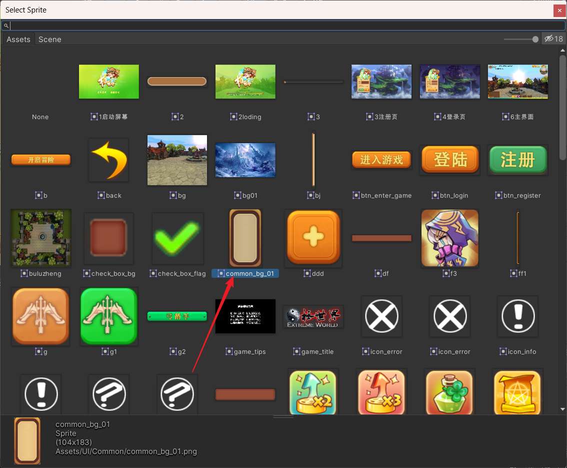Pick the orange g crossbow sprite
The image size is (567, 468).
40,316
